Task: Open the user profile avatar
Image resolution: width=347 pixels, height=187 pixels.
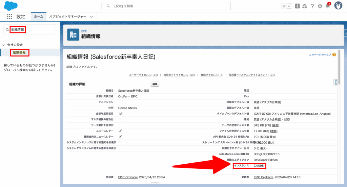Action: tap(338, 6)
